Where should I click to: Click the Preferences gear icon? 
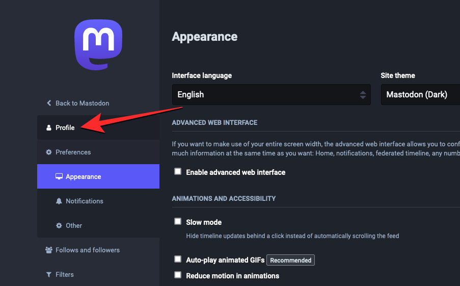[x=49, y=152]
